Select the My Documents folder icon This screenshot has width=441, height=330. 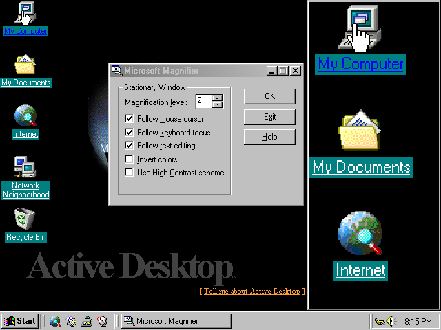coord(25,64)
